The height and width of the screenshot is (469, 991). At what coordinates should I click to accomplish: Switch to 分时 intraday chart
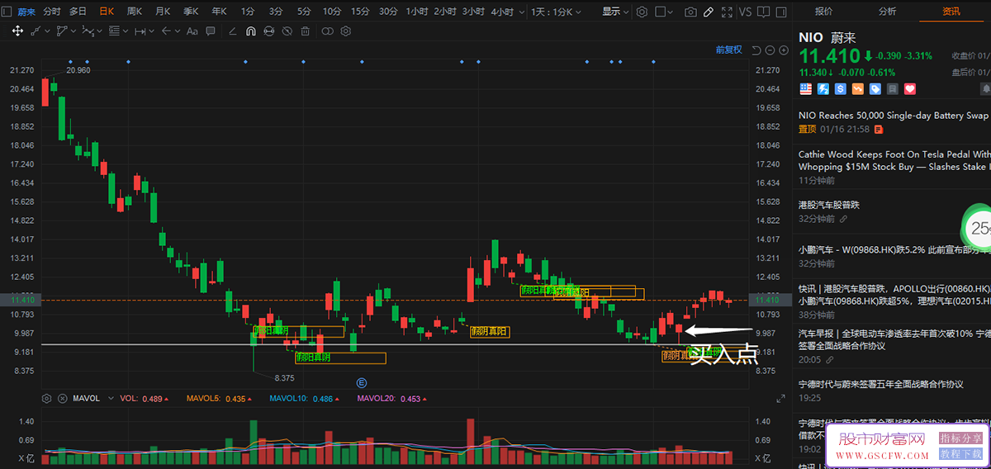52,12
